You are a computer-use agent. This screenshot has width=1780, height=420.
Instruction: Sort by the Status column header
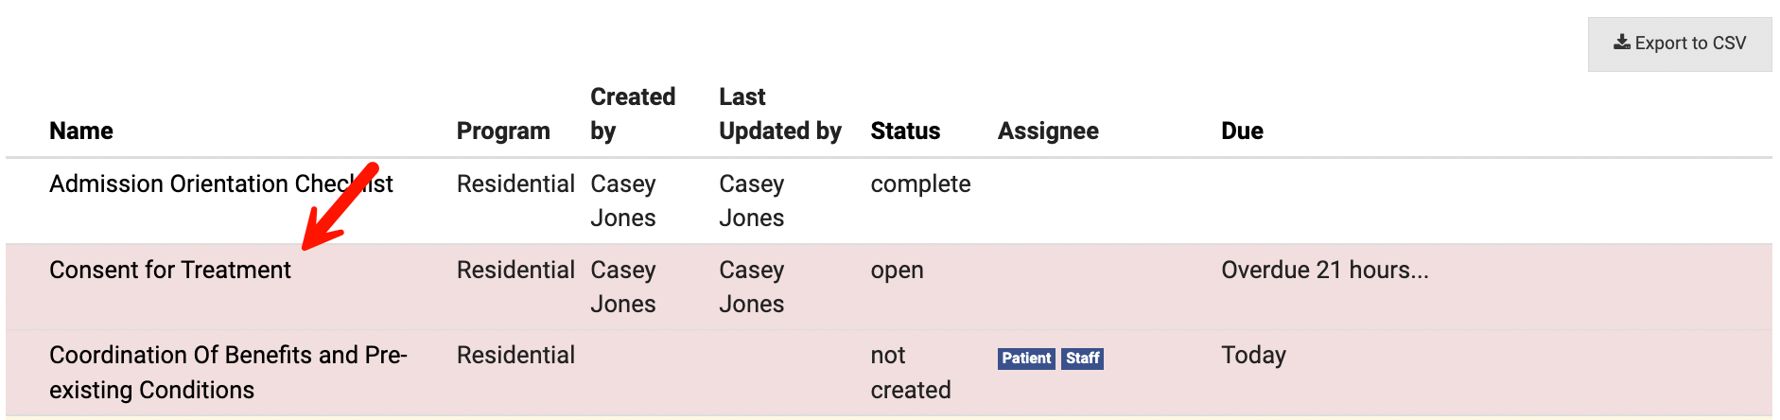tap(905, 131)
